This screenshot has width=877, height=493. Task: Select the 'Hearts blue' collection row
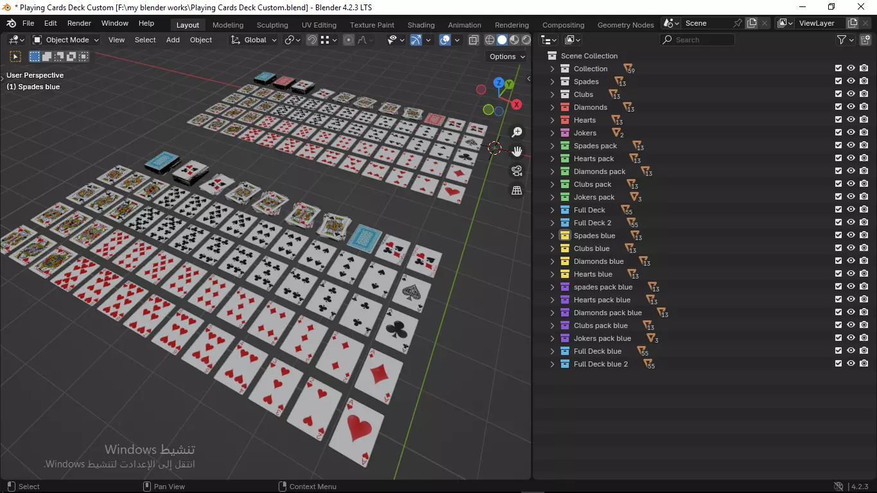coord(705,274)
